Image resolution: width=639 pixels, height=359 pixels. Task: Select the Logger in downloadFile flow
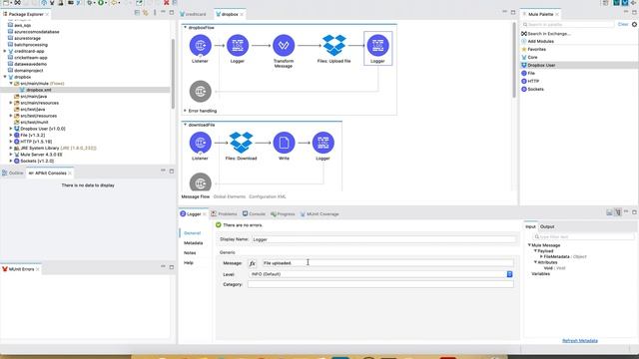click(323, 143)
